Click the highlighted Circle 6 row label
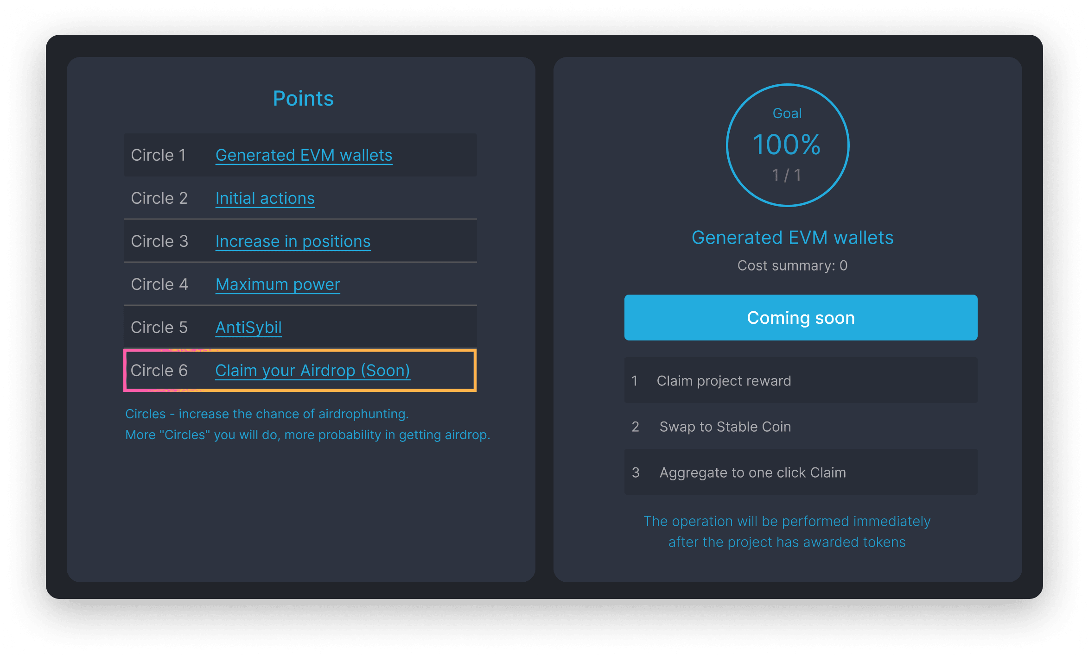The height and width of the screenshot is (655, 1088). [x=159, y=371]
